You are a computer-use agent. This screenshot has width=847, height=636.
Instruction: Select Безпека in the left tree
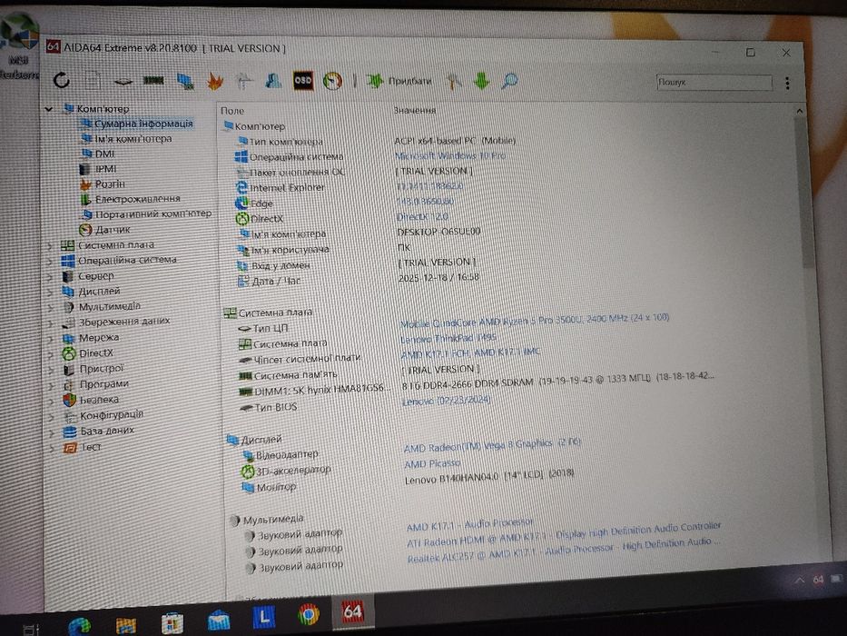tap(91, 400)
